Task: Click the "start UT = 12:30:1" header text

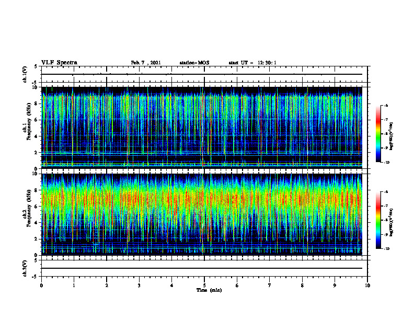Action: 252,63
